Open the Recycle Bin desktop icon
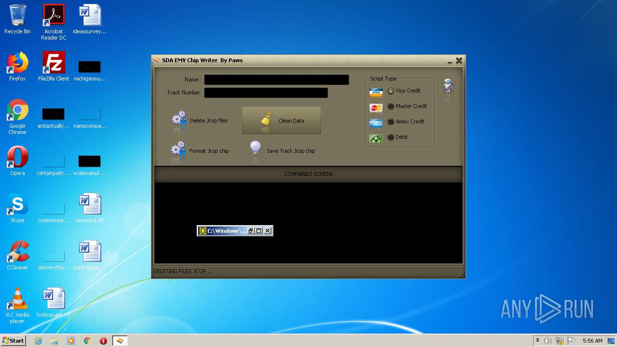Screen dimensions: 617x347 click(17, 19)
